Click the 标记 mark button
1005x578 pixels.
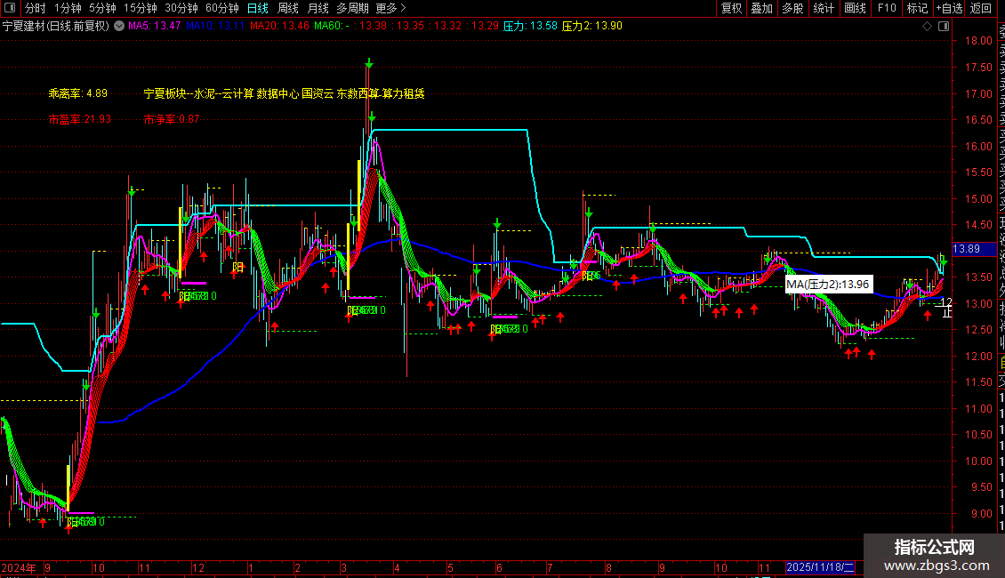pos(917,8)
